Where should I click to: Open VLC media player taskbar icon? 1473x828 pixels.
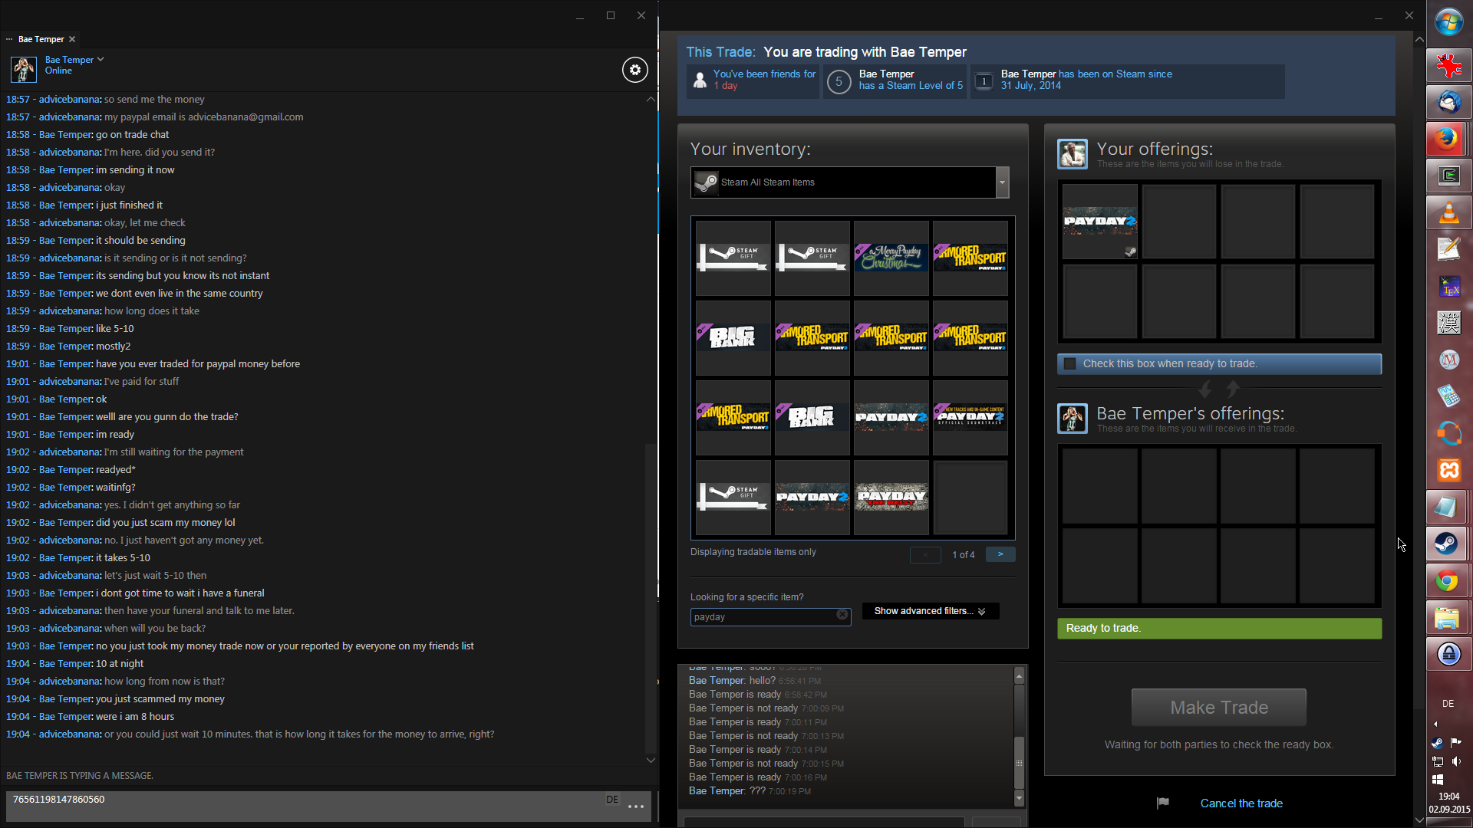point(1448,212)
